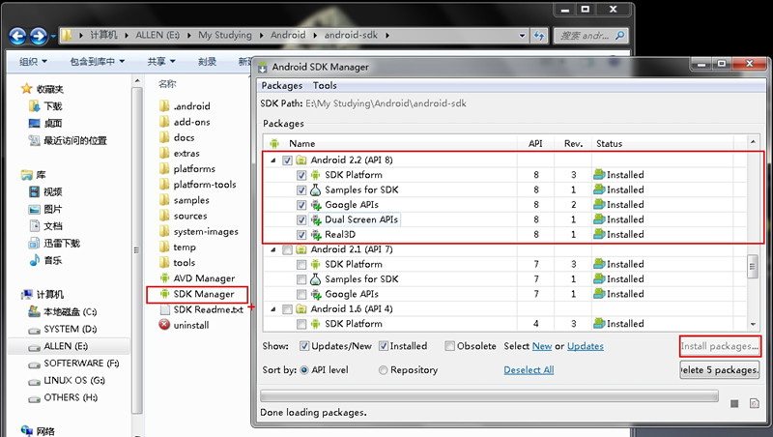Select the Samples for SDK flask icon under Android 2.2
Viewport: 773px width, 437px height.
click(315, 189)
